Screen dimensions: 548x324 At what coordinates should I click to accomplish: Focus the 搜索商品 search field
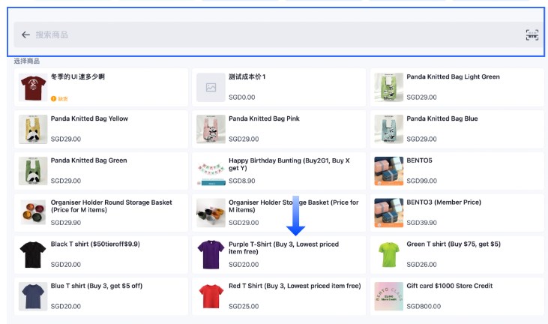[x=270, y=34]
